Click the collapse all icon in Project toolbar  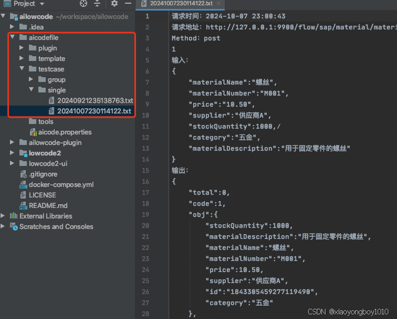(x=97, y=4)
